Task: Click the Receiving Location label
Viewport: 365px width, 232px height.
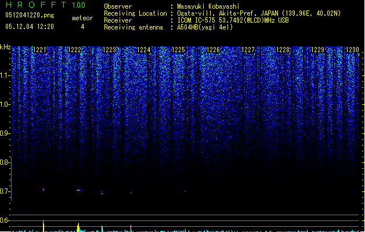Action: 135,13
